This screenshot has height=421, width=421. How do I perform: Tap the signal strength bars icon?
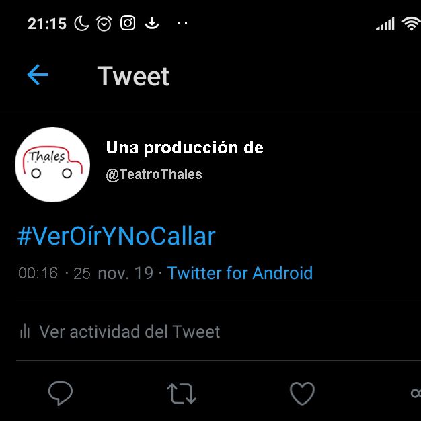point(385,24)
